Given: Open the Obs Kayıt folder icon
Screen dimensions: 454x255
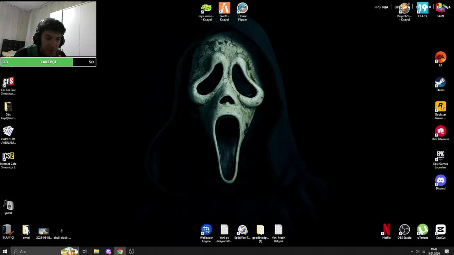Looking at the screenshot, I should pos(8,110).
